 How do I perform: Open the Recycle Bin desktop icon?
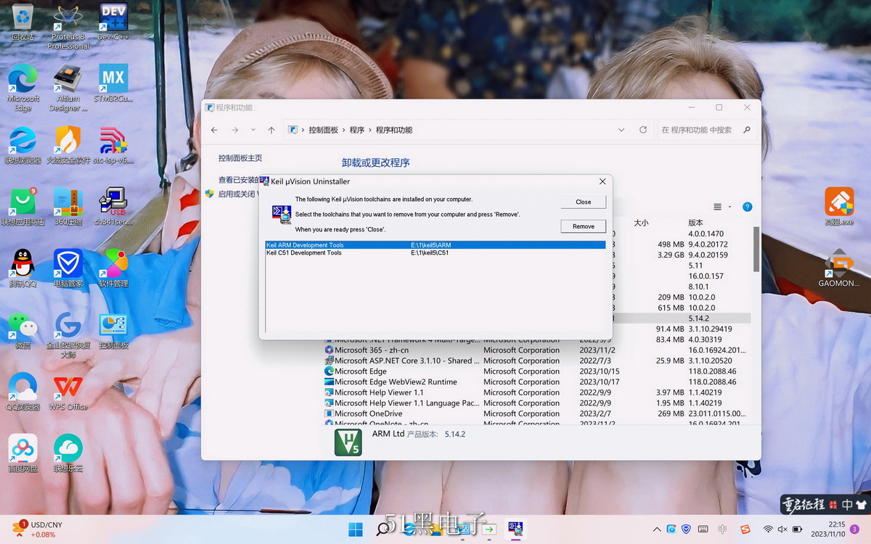pyautogui.click(x=23, y=21)
